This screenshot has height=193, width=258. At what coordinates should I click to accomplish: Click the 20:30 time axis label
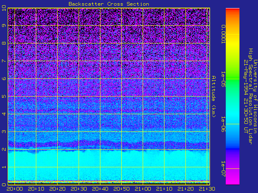79,189
